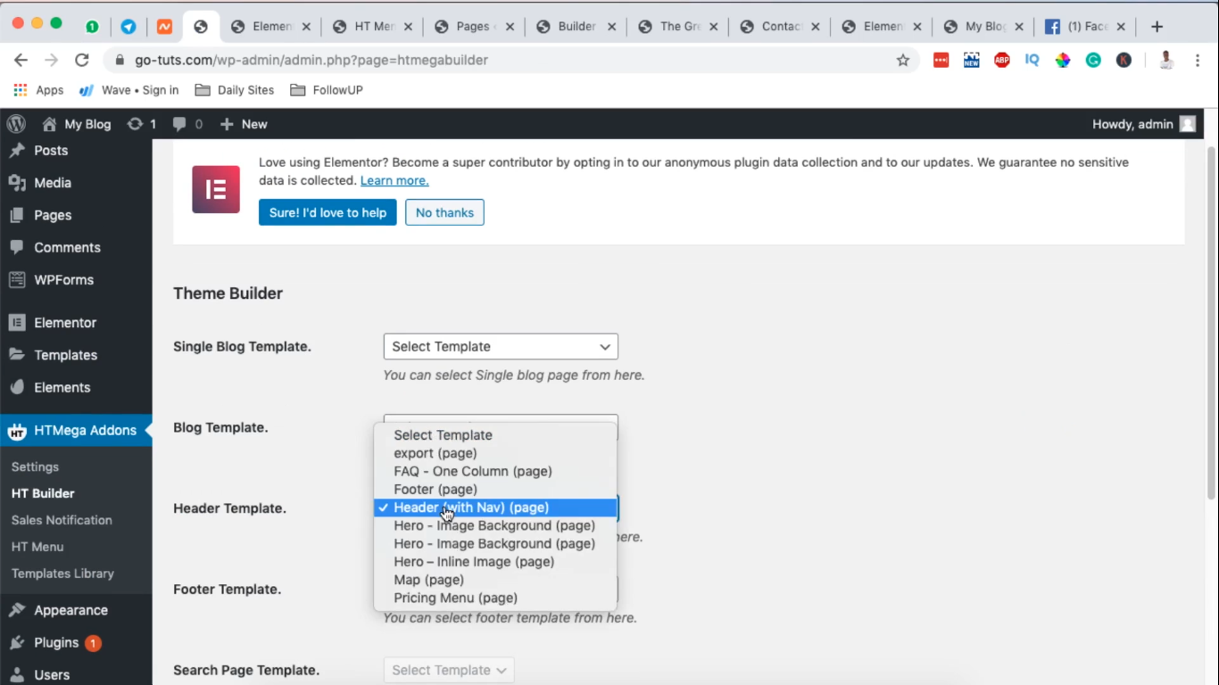Click the red extension icon beside the star
The image size is (1219, 685).
(941, 60)
